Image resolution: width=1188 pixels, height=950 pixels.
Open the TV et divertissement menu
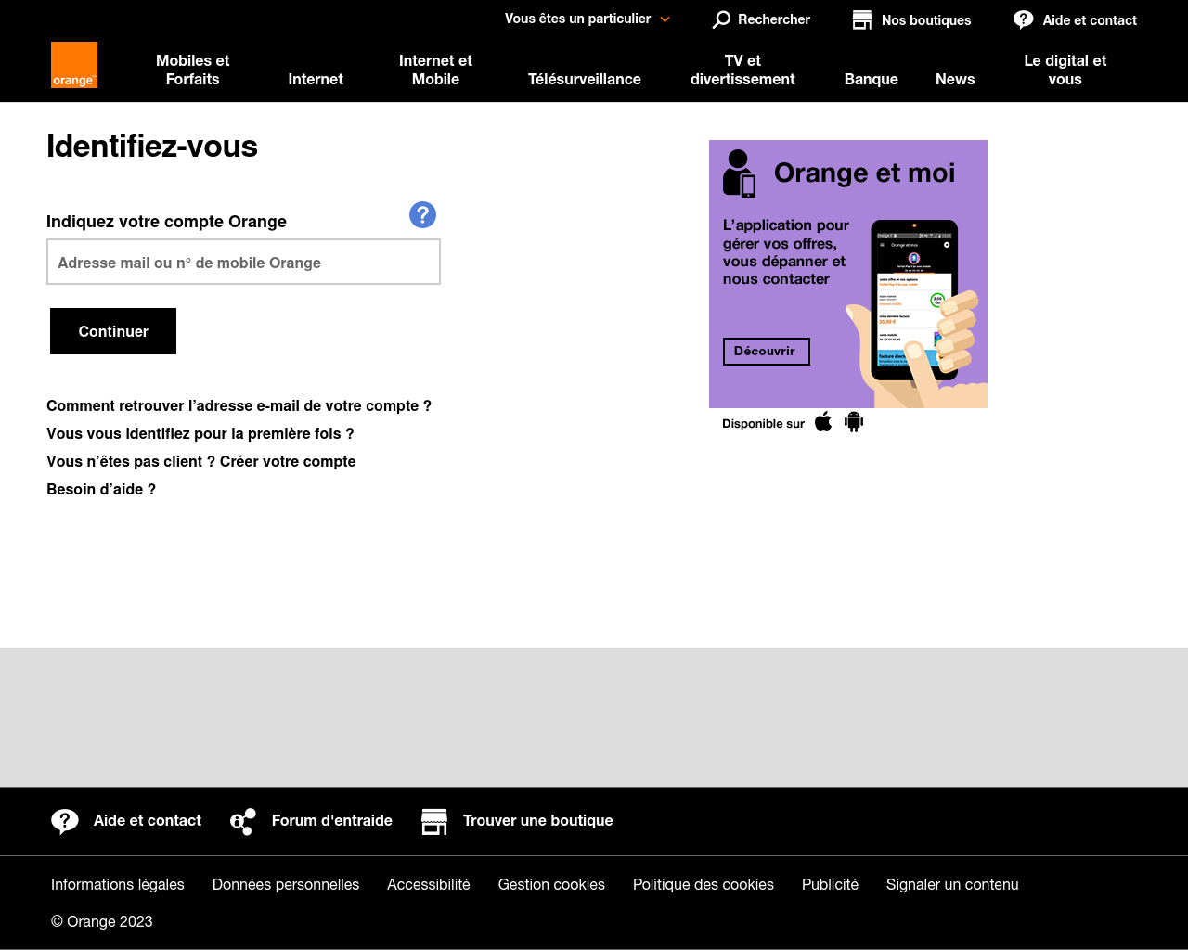pyautogui.click(x=742, y=70)
